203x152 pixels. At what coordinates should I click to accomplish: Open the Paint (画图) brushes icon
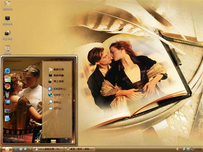[x=7, y=94]
